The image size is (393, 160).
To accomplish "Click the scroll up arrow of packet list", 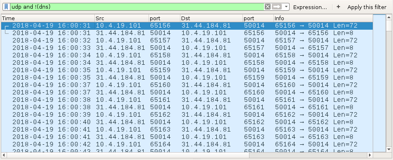I will tap(389, 17).
